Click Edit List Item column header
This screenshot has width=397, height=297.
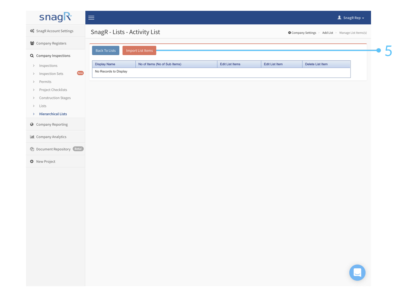click(281, 64)
